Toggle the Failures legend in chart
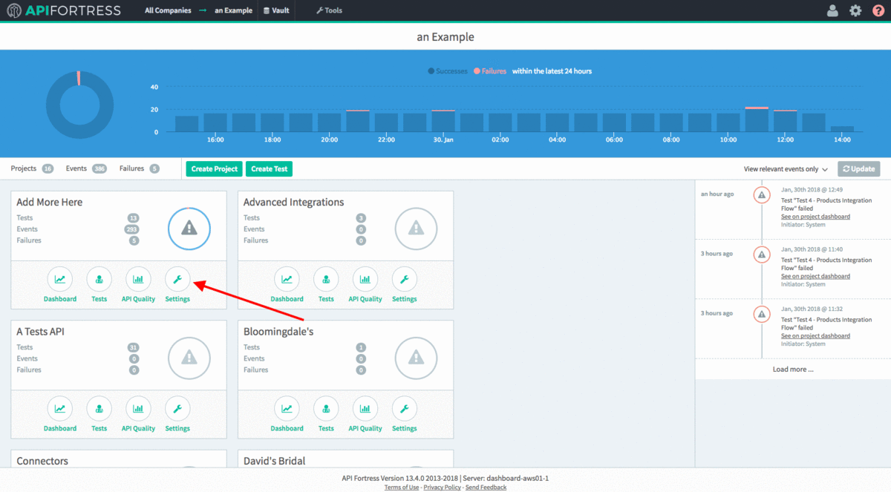 [x=489, y=71]
